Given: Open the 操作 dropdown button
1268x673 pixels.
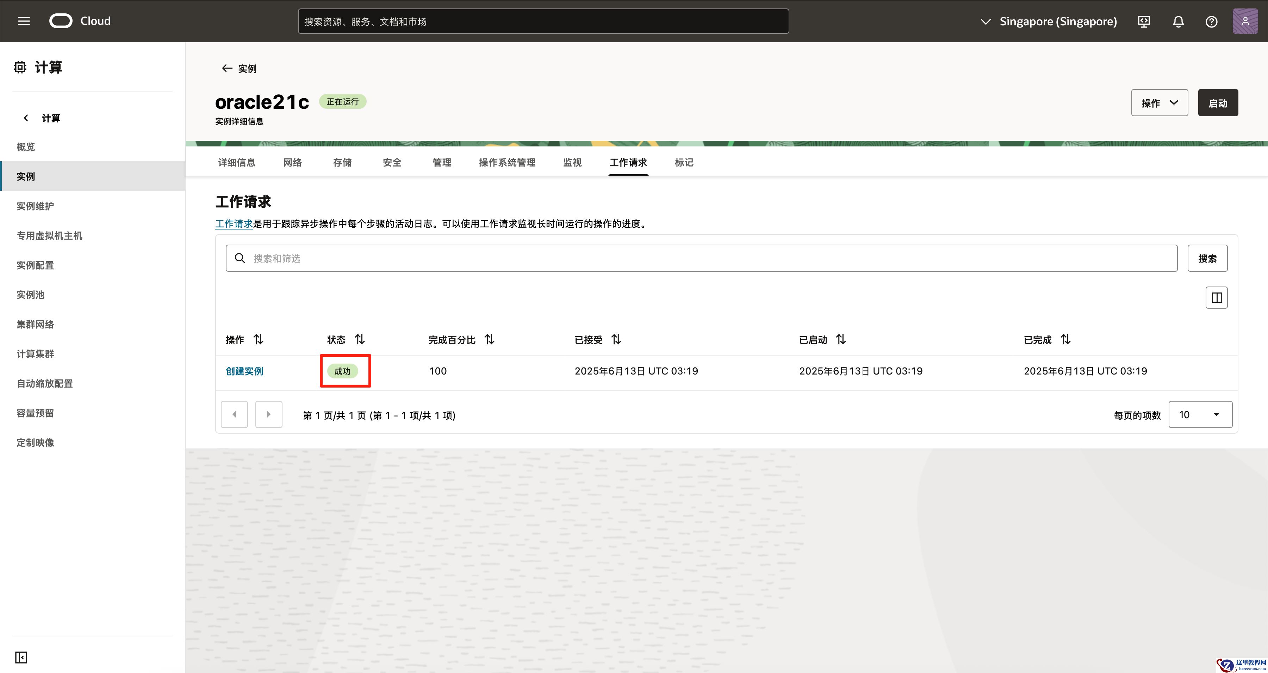Looking at the screenshot, I should (1159, 103).
